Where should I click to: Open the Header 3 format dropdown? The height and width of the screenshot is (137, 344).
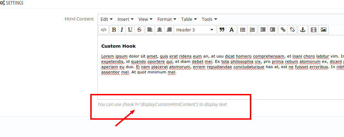pos(195,30)
